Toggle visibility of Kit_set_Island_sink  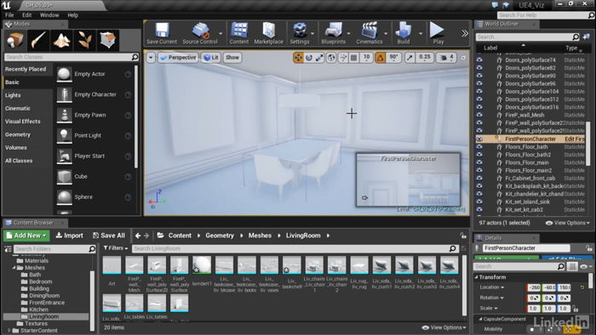[x=479, y=202]
